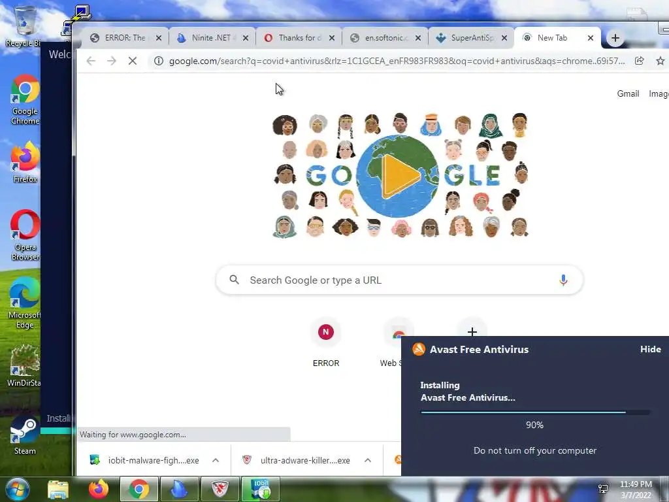The width and height of the screenshot is (669, 502).
Task: Open the blue Ninite installer taskbar icon
Action: [180, 489]
